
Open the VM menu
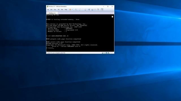click(59, 10)
